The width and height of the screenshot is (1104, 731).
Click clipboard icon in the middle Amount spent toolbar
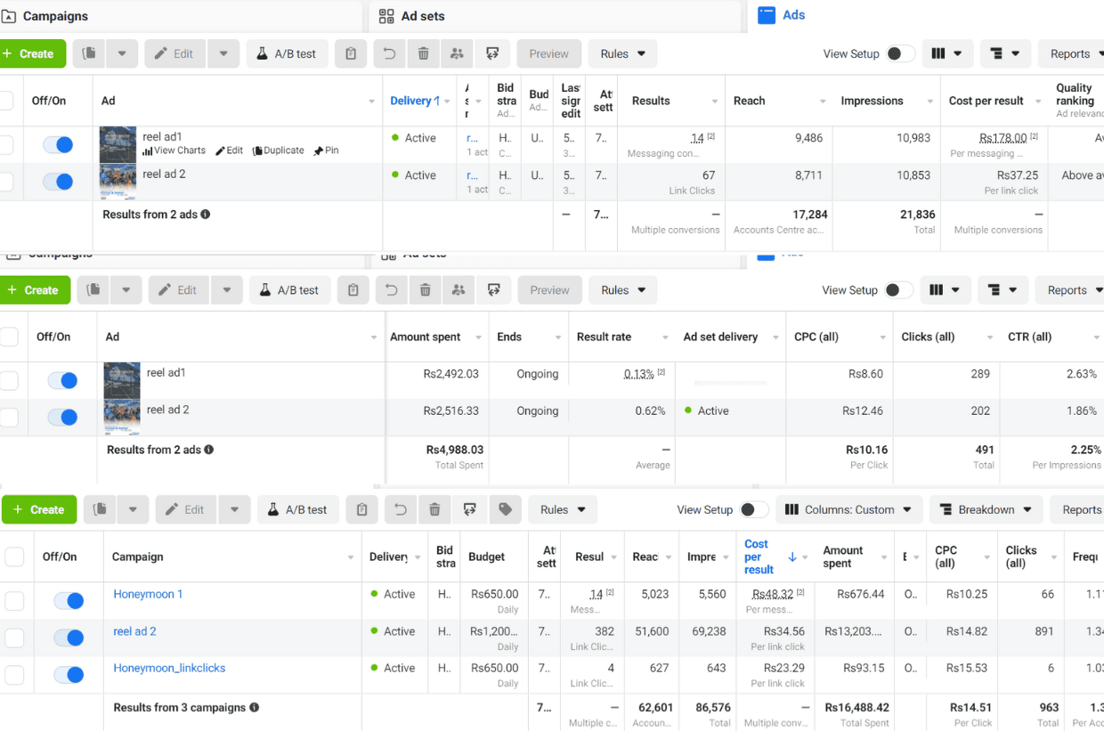point(353,290)
